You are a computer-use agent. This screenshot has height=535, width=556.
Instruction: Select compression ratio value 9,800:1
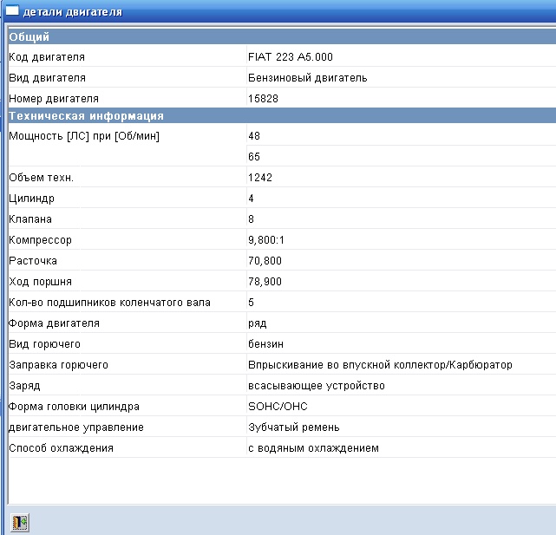267,240
